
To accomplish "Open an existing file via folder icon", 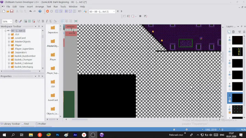I will pyautogui.click(x=8, y=11).
